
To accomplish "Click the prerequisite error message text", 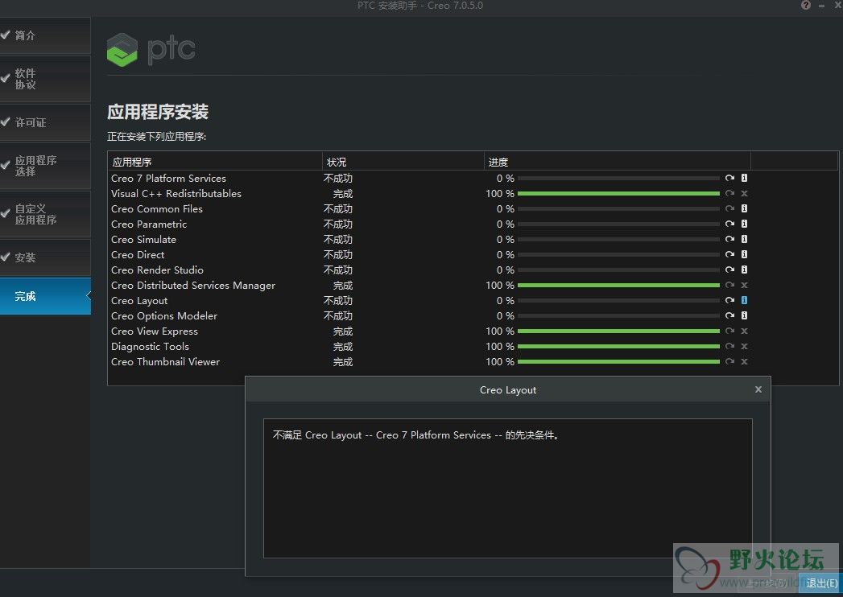I will pyautogui.click(x=416, y=435).
